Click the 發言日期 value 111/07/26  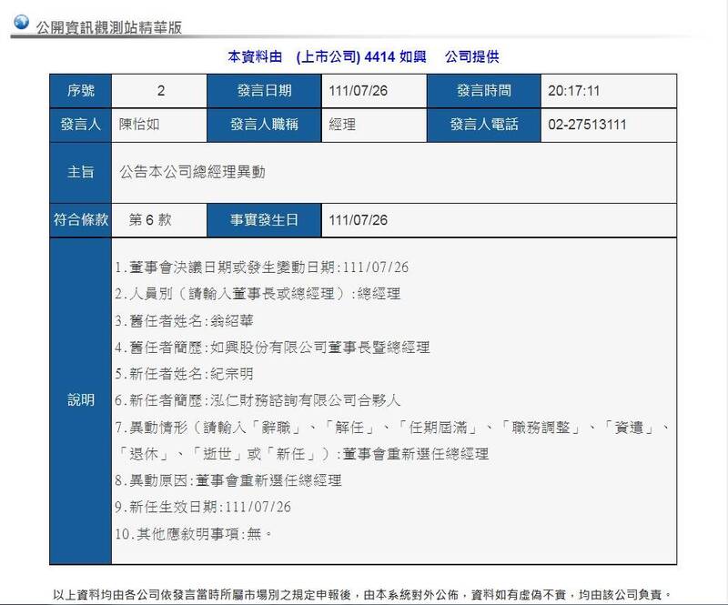pyautogui.click(x=358, y=91)
